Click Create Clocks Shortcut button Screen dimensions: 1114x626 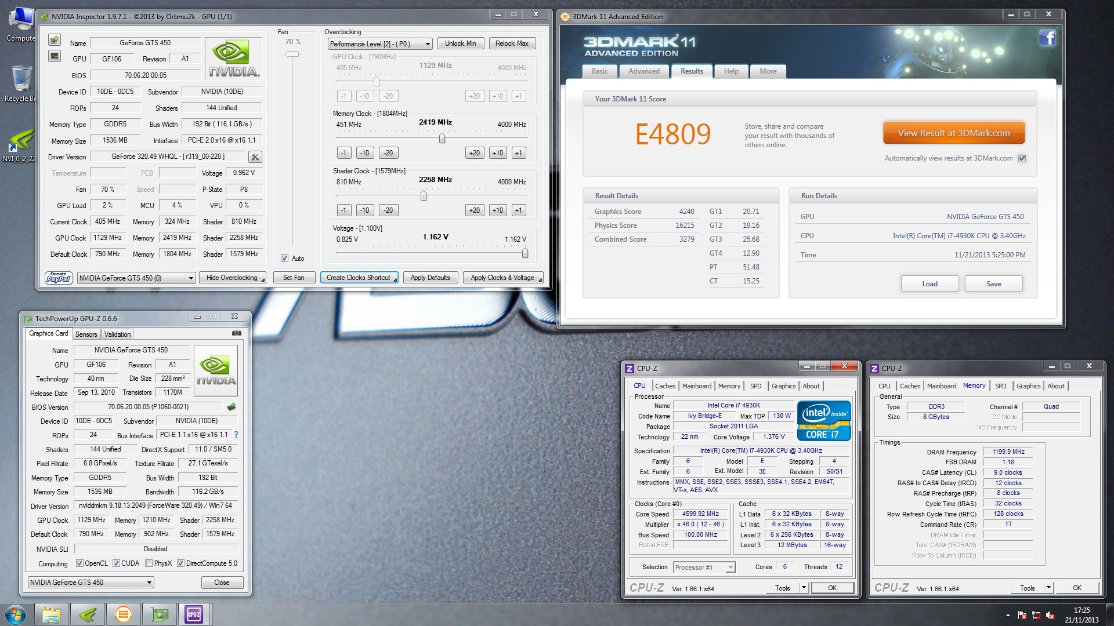coord(359,278)
